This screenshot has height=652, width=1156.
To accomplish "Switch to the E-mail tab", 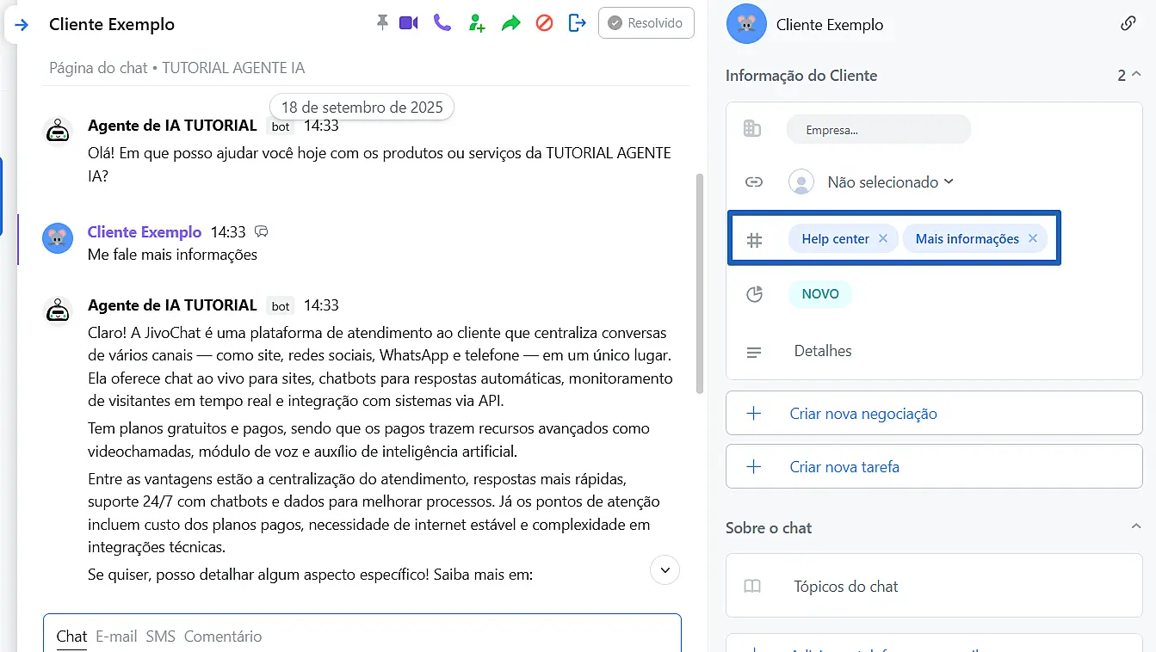I will point(116,637).
